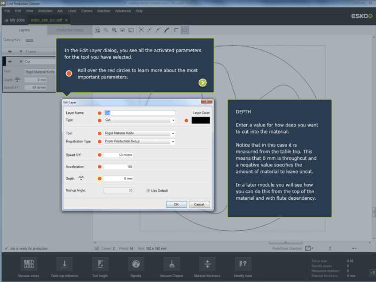376x282 pixels.
Task: Click the blue arrow icon in status bar
Action: (x=354, y=249)
